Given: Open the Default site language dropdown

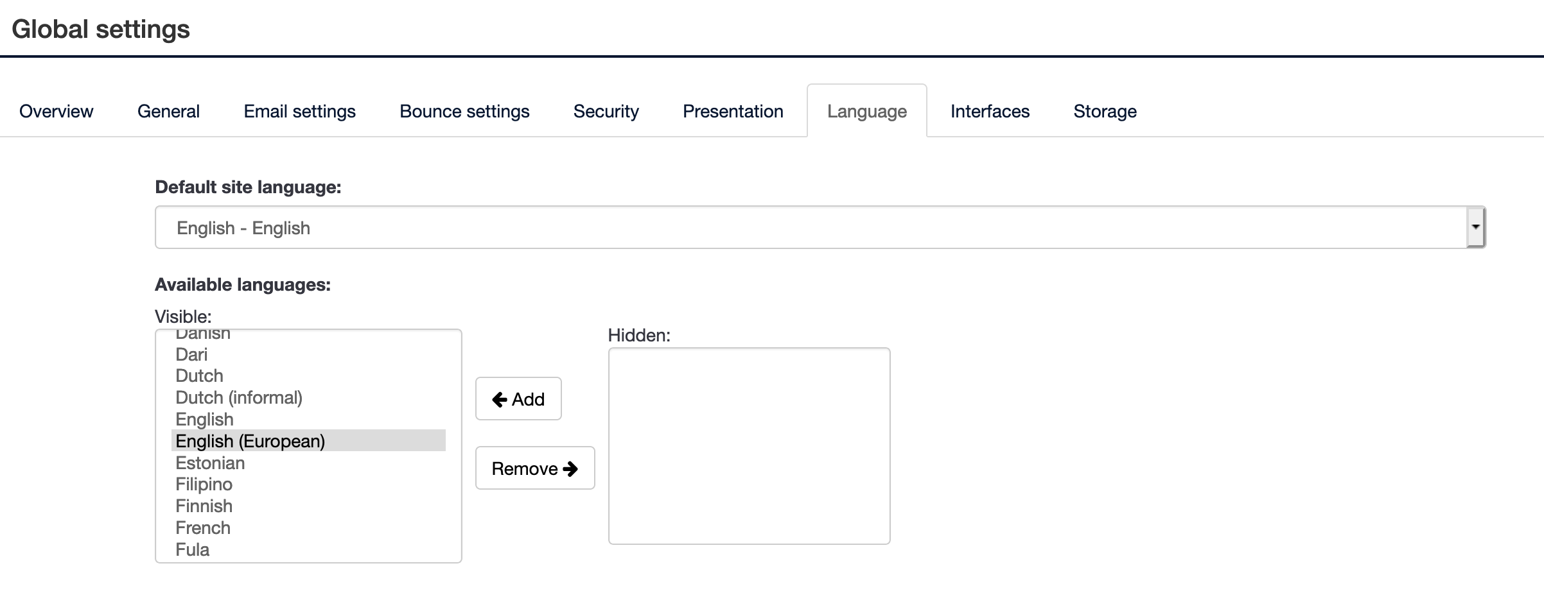Looking at the screenshot, I should pyautogui.click(x=811, y=227).
